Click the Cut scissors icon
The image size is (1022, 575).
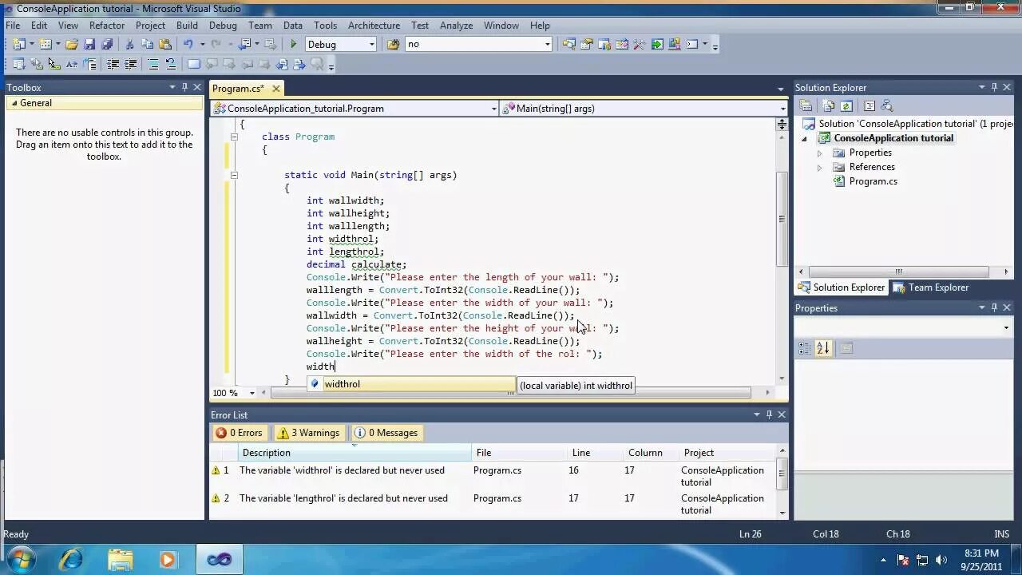(x=129, y=44)
